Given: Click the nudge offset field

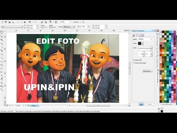Looking at the screenshot, I should point(83,27).
